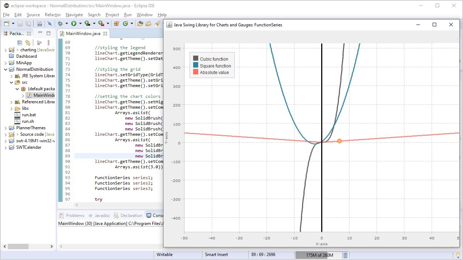Click the Coverage run icon
Screen dimensions: 463x260
click(x=87, y=23)
